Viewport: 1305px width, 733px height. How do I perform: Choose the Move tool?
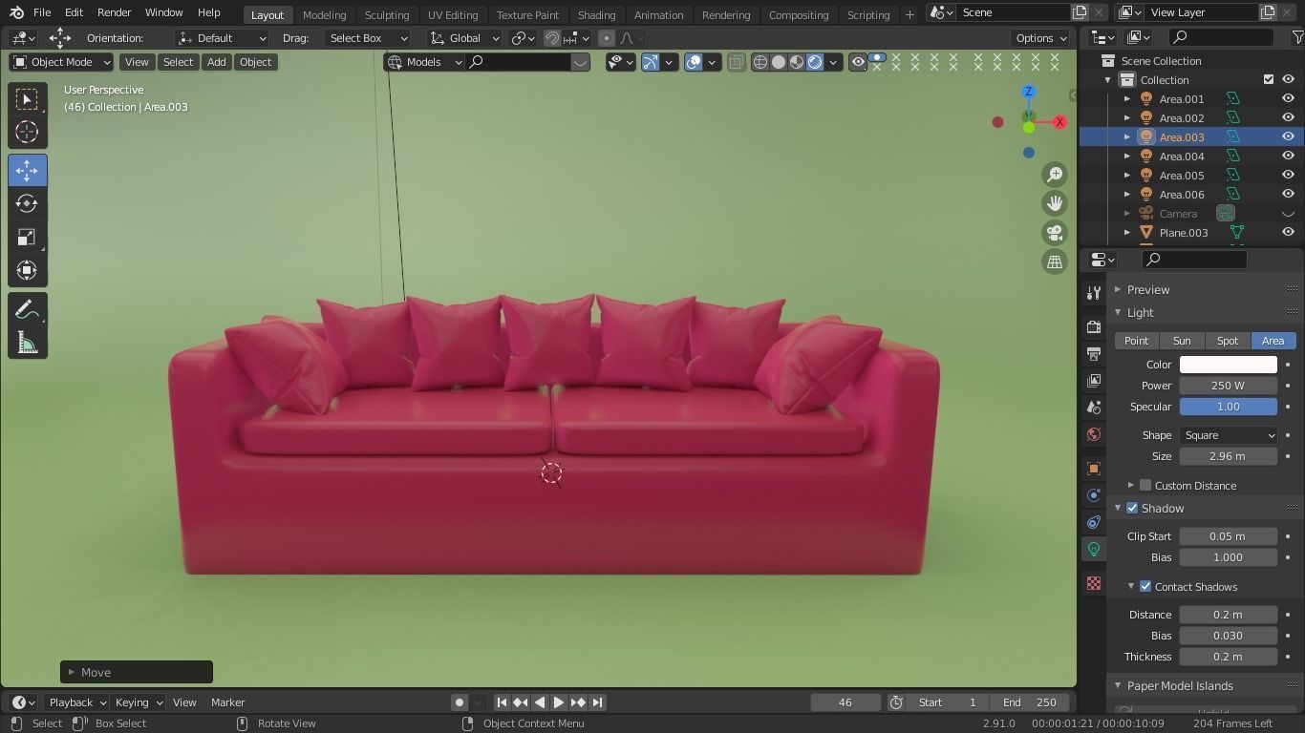pos(27,171)
